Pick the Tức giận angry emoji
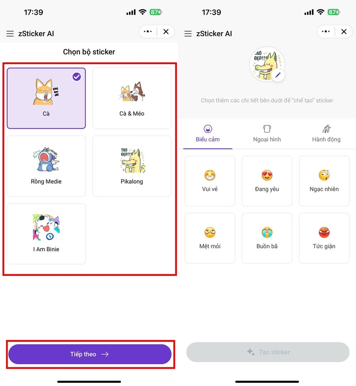 pos(324,232)
